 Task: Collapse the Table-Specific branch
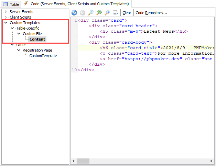[x=12, y=28]
